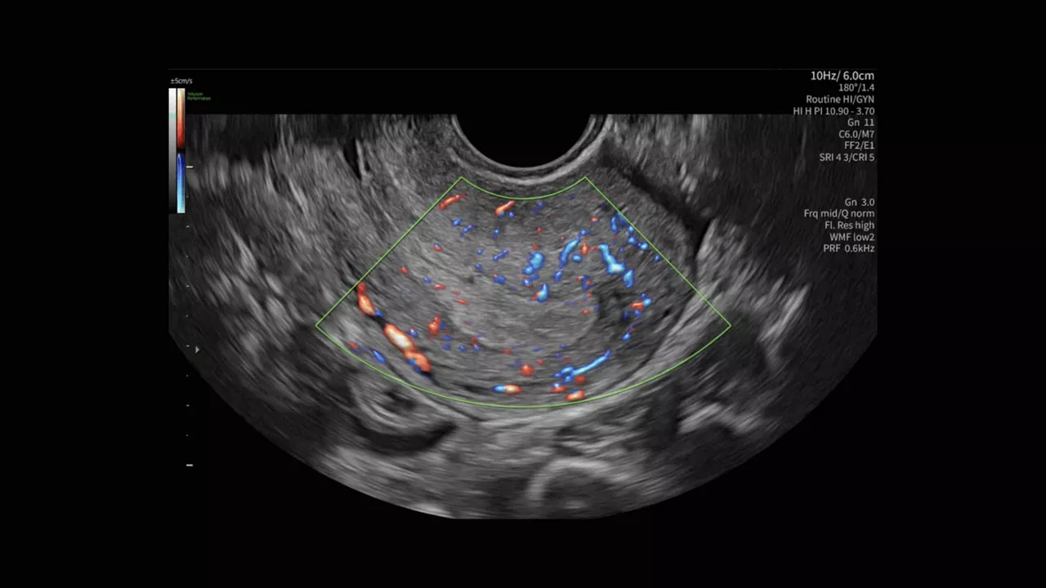Click the Gn 3.0 color gain value
1046x588 pixels.
pos(860,203)
